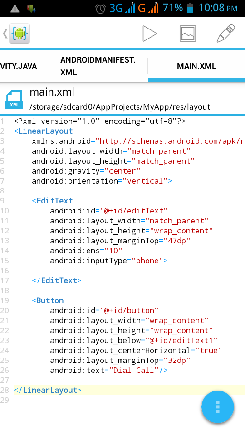Click the inputType="phone" line
The height and width of the screenshot is (435, 245).
[x=109, y=261]
